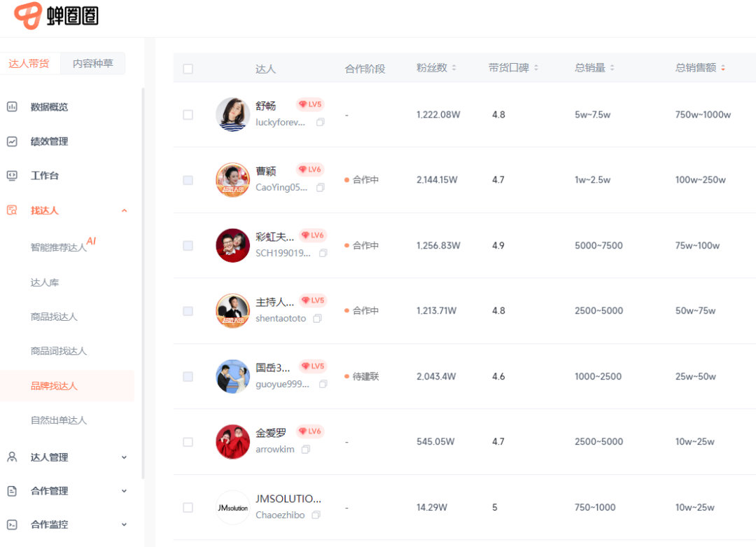Copy the CaoYing05... account ID
756x547 pixels.
click(320, 188)
